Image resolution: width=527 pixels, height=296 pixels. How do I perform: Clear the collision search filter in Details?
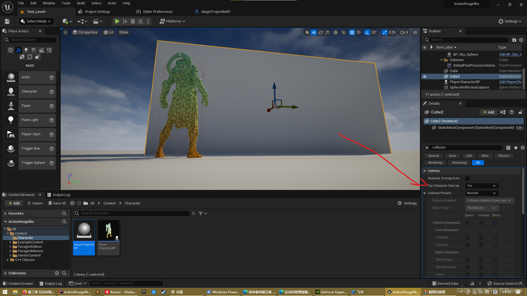click(x=427, y=148)
